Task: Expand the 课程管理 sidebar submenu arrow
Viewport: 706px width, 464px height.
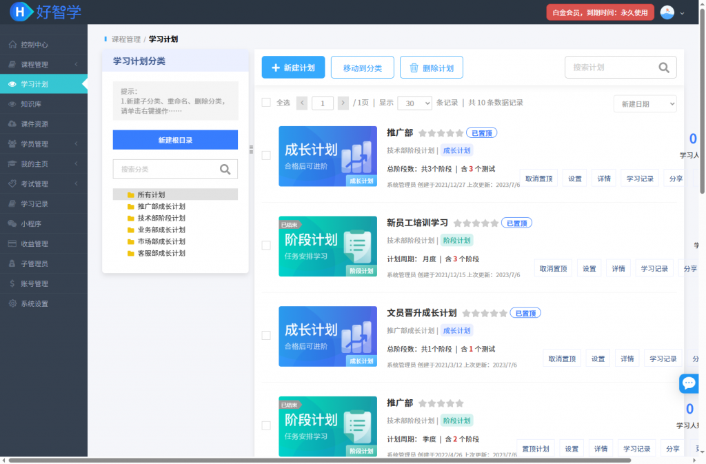Action: point(76,64)
